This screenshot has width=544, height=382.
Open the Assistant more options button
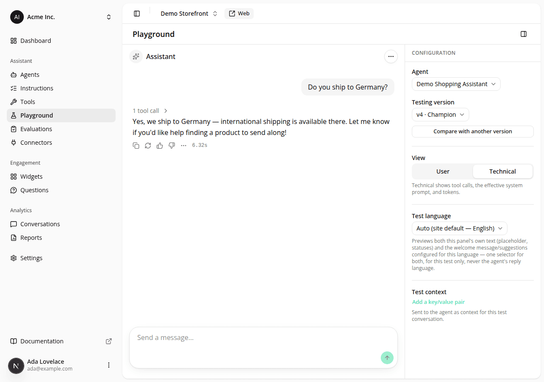tap(391, 56)
